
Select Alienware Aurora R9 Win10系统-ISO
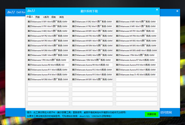[x=92, y=65]
